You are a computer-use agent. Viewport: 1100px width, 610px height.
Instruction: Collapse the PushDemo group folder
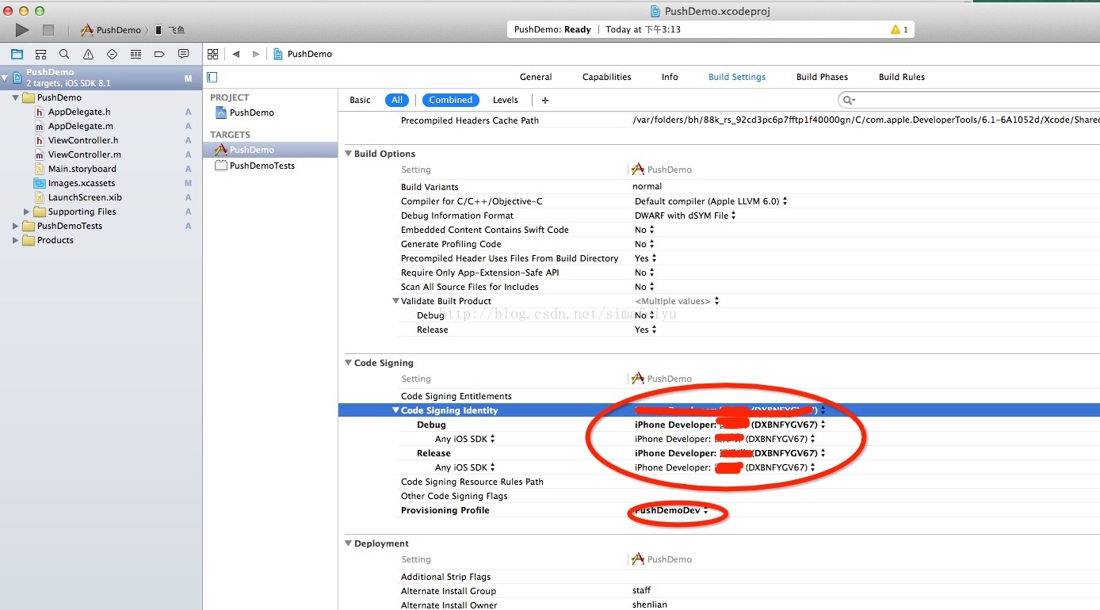click(x=15, y=97)
